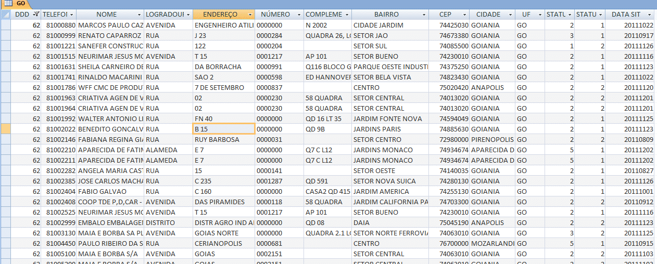The image size is (657, 264).
Task: Click address cell 7 DE SETEMBRO
Action: 224,87
